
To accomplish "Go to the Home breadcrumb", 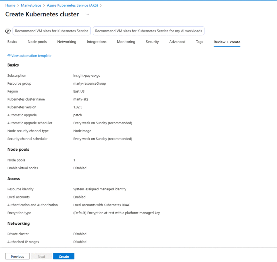I will coord(10,5).
